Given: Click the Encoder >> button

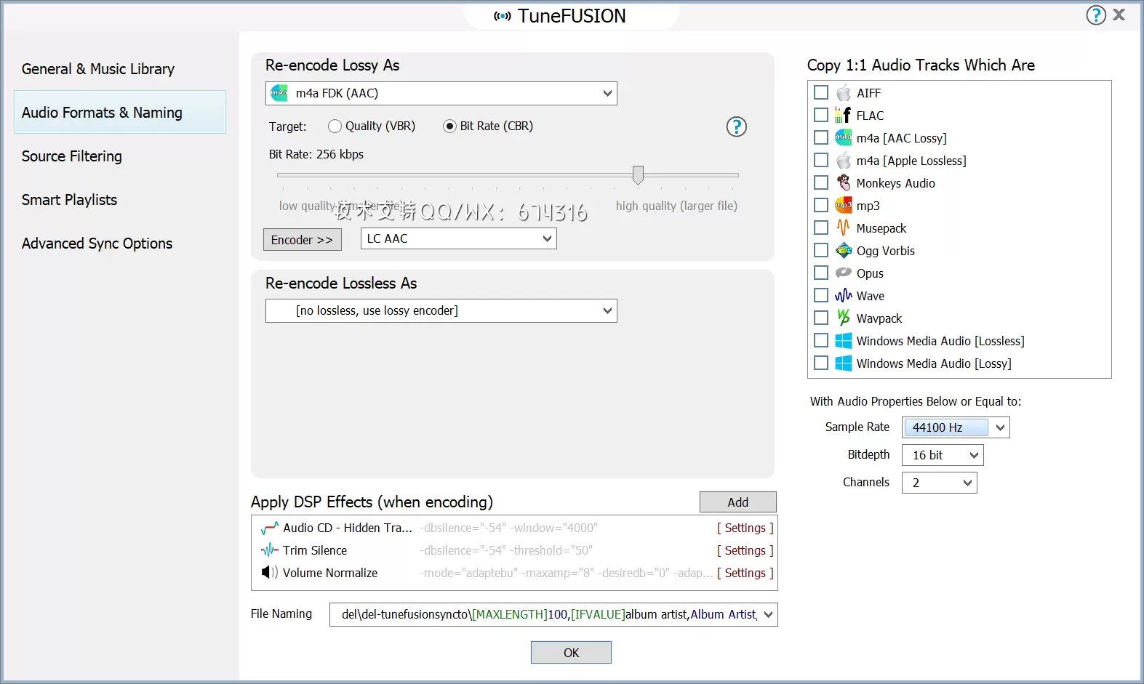Looking at the screenshot, I should [x=302, y=240].
